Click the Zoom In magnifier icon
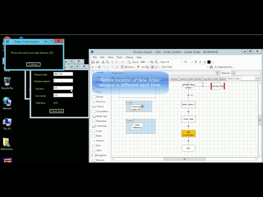This screenshot has height=197, width=263. pyautogui.click(x=152, y=62)
